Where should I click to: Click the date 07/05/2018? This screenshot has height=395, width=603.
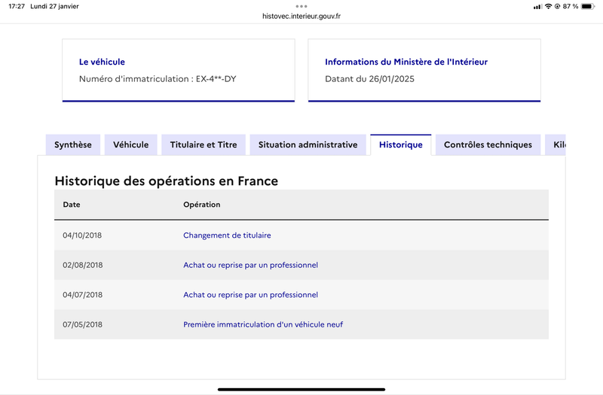pos(83,324)
